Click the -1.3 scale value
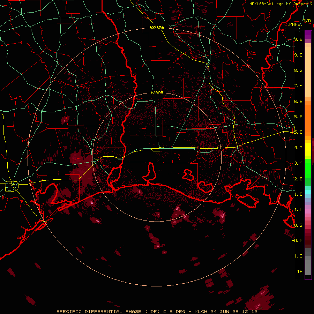The image size is (314, 314). click(297, 256)
